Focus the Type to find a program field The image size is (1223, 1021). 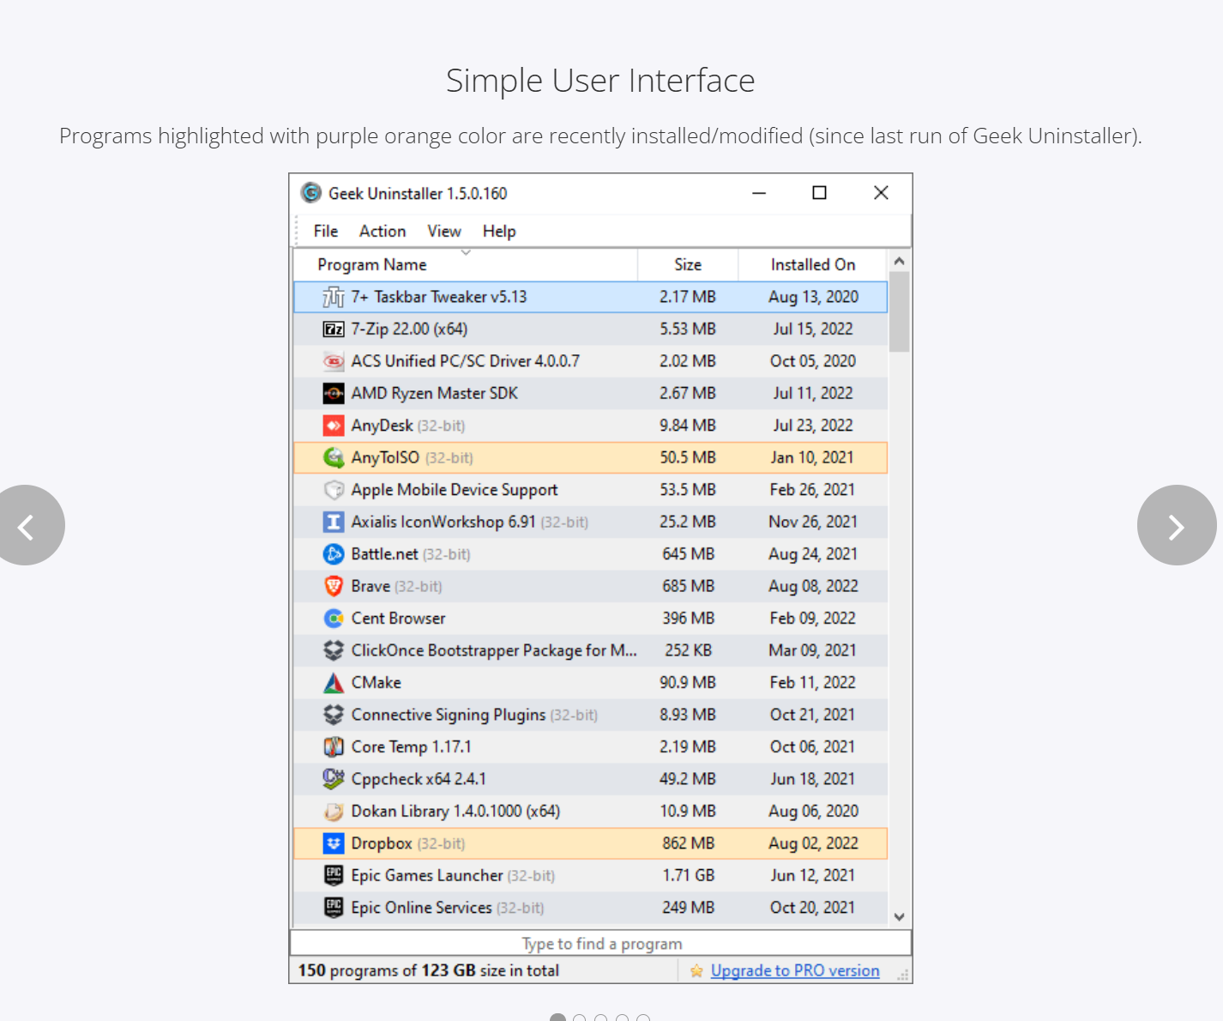tap(601, 944)
